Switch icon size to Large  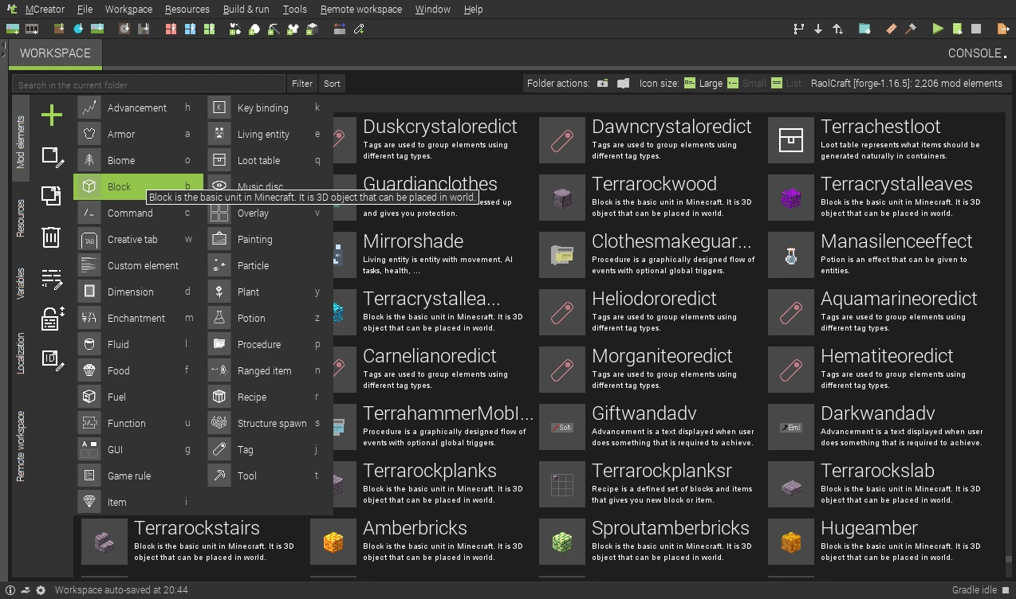[703, 84]
